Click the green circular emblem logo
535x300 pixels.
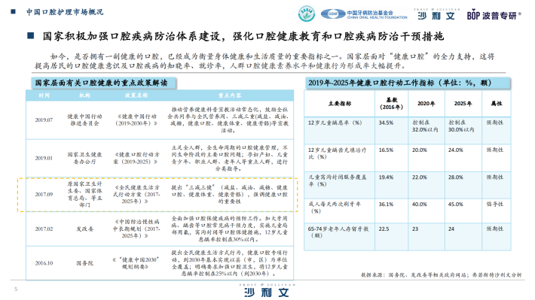point(307,14)
